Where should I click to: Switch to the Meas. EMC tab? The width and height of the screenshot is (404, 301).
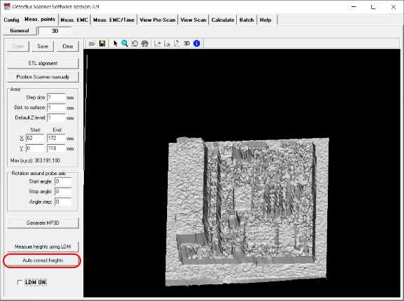tap(74, 20)
